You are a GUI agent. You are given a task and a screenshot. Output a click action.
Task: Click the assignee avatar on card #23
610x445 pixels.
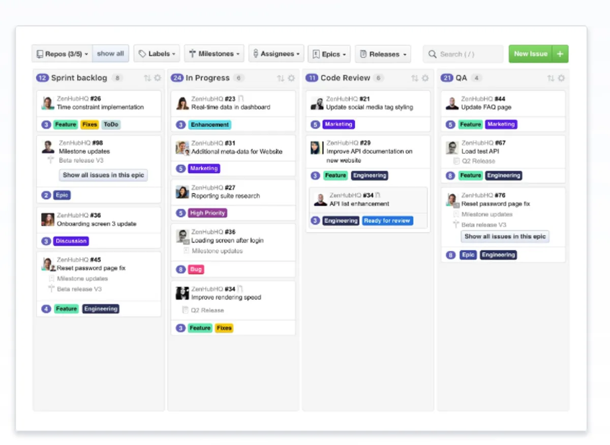click(182, 103)
